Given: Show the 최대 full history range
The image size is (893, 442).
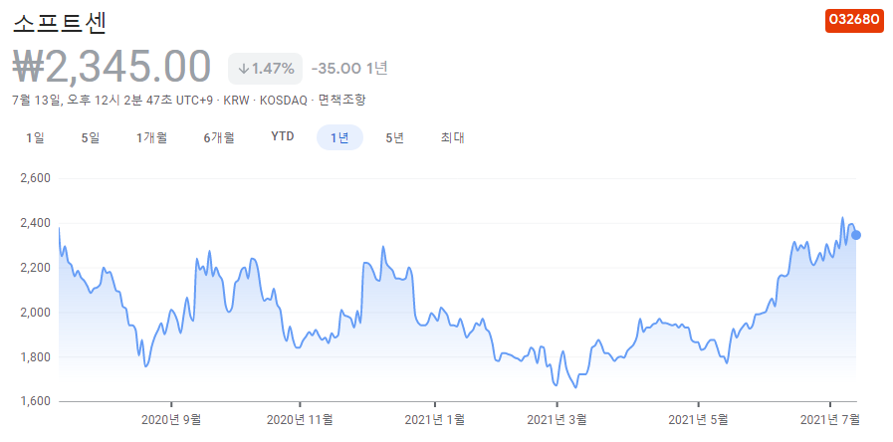Looking at the screenshot, I should pyautogui.click(x=452, y=137).
